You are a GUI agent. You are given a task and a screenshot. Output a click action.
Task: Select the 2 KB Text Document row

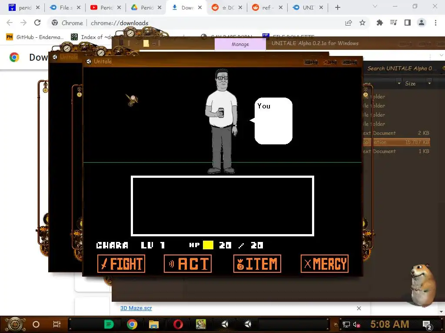[396, 133]
